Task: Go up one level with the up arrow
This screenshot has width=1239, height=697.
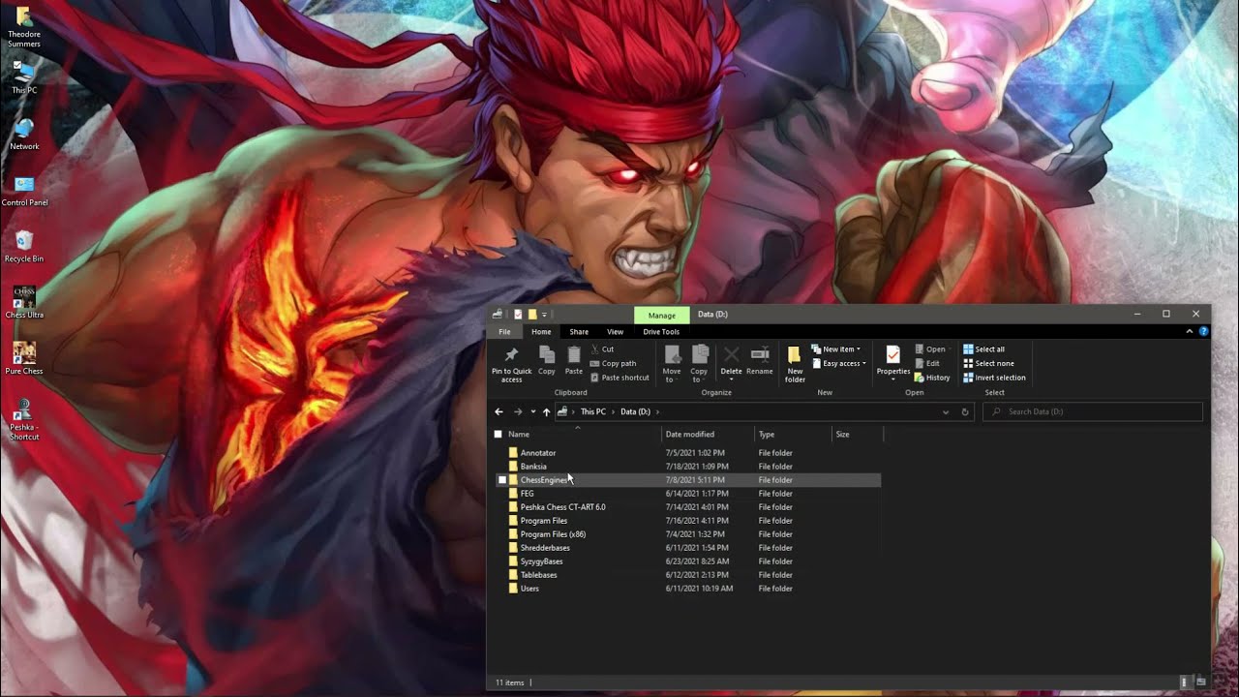Action: [x=546, y=411]
